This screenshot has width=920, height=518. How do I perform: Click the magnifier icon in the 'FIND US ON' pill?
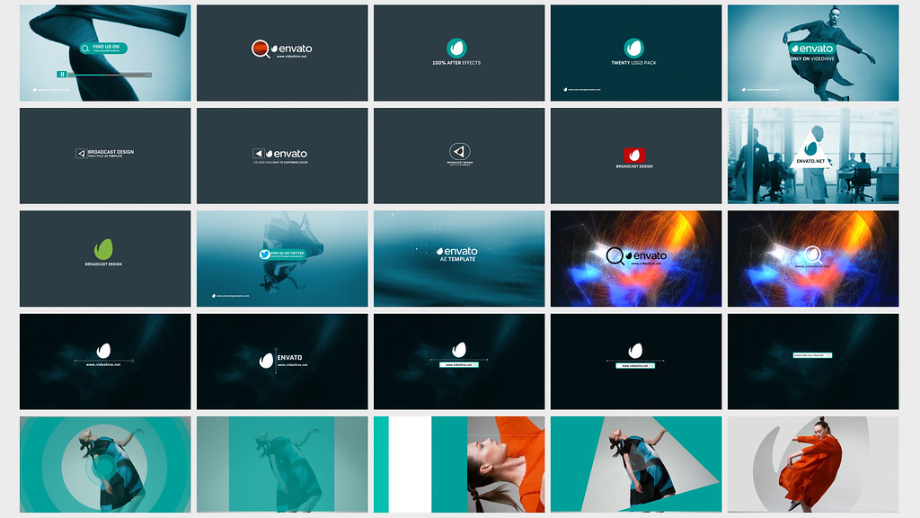85,49
